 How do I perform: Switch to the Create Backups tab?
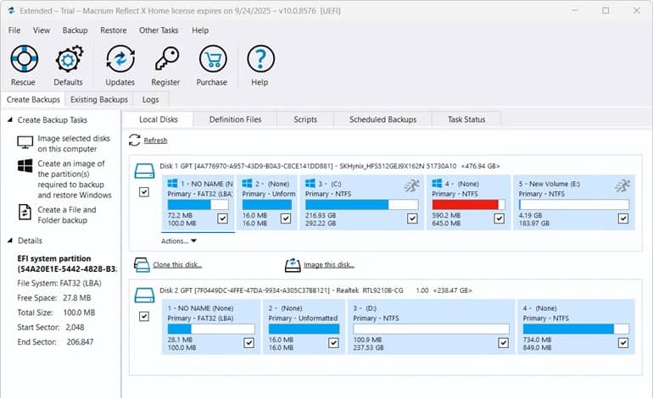[33, 100]
